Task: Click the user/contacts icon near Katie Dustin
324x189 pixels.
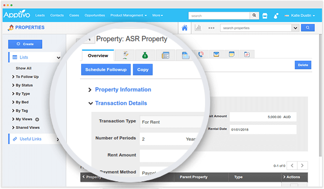Action: point(276,16)
